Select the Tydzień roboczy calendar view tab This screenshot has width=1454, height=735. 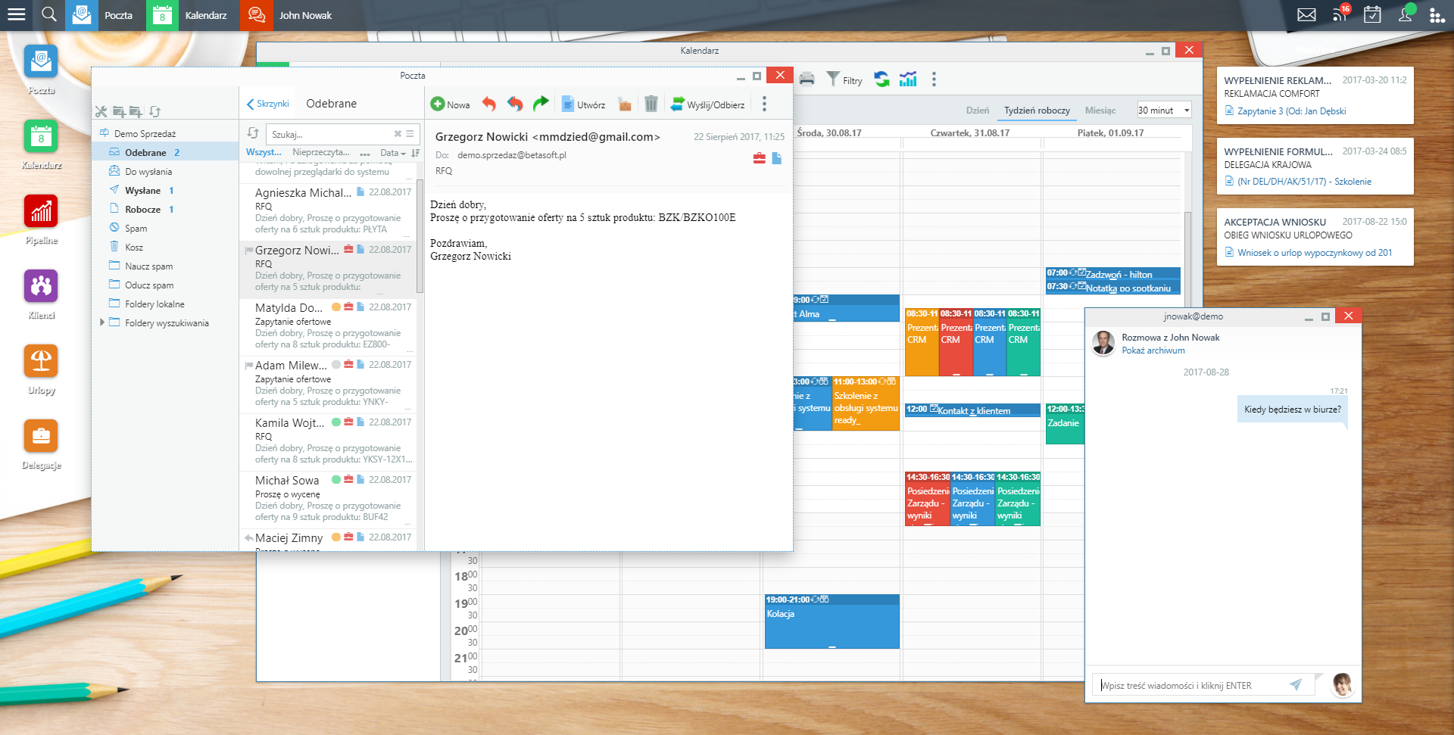coord(1037,111)
